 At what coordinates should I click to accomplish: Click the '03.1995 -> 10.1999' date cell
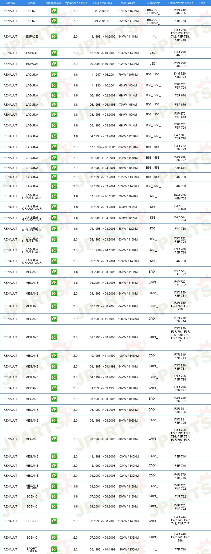[x=103, y=549]
